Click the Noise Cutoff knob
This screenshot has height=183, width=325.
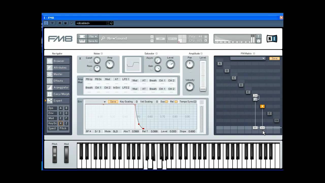point(97,60)
